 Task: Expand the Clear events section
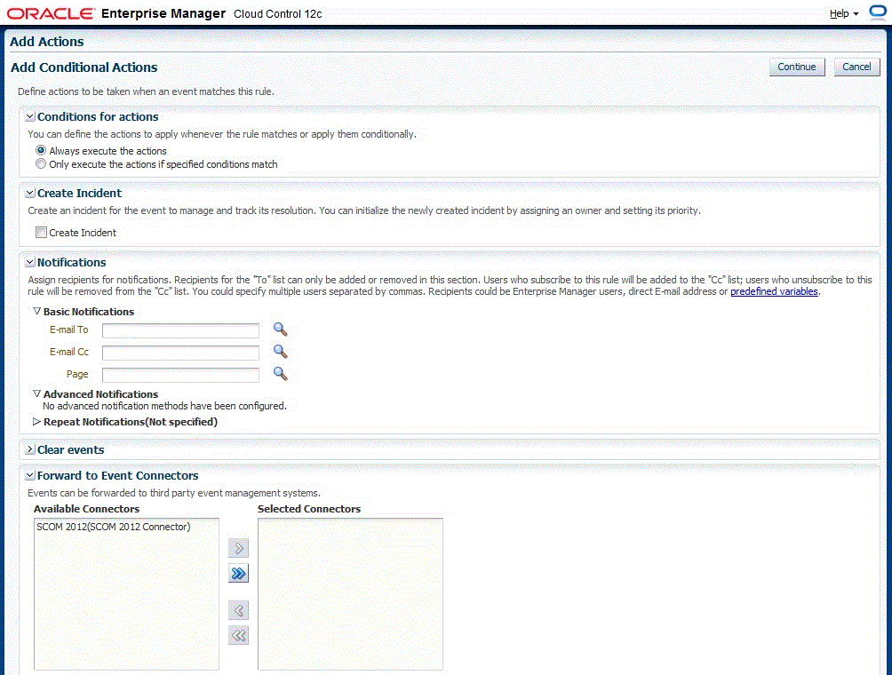(x=29, y=450)
